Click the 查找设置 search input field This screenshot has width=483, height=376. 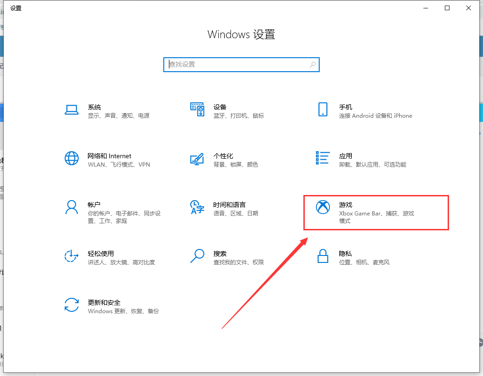click(237, 64)
